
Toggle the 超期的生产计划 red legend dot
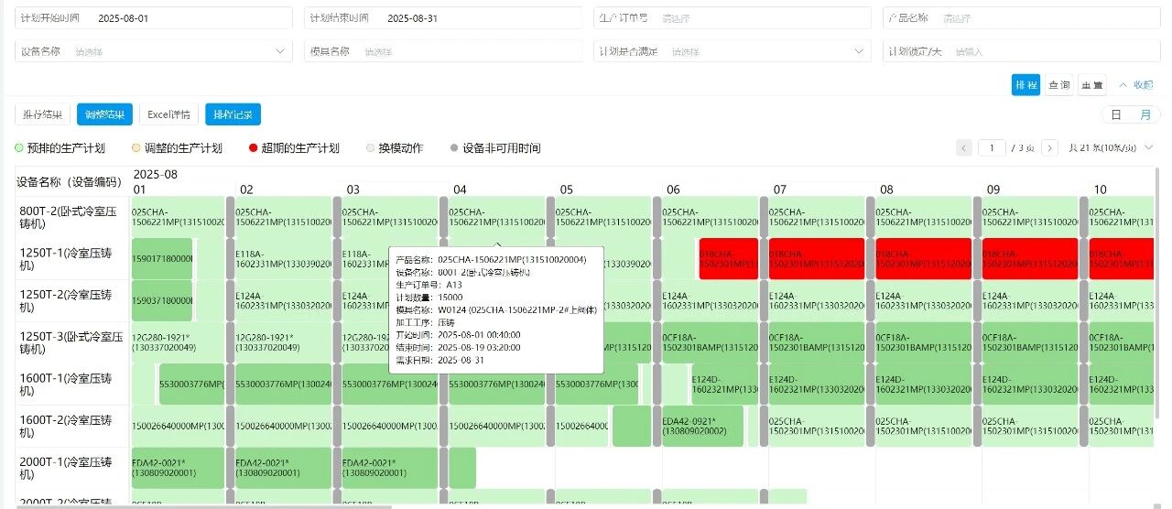point(253,147)
